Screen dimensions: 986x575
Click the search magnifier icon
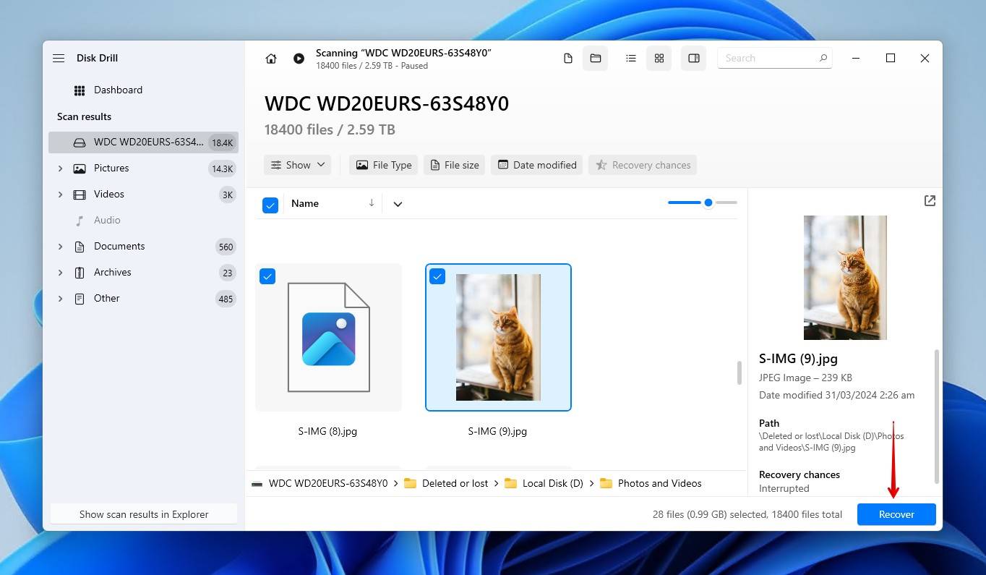(x=823, y=58)
